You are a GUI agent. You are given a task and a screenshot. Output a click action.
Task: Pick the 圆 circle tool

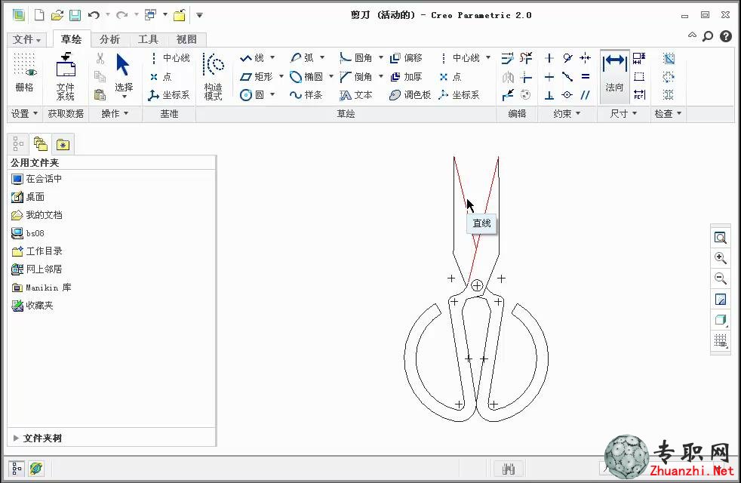pos(252,95)
